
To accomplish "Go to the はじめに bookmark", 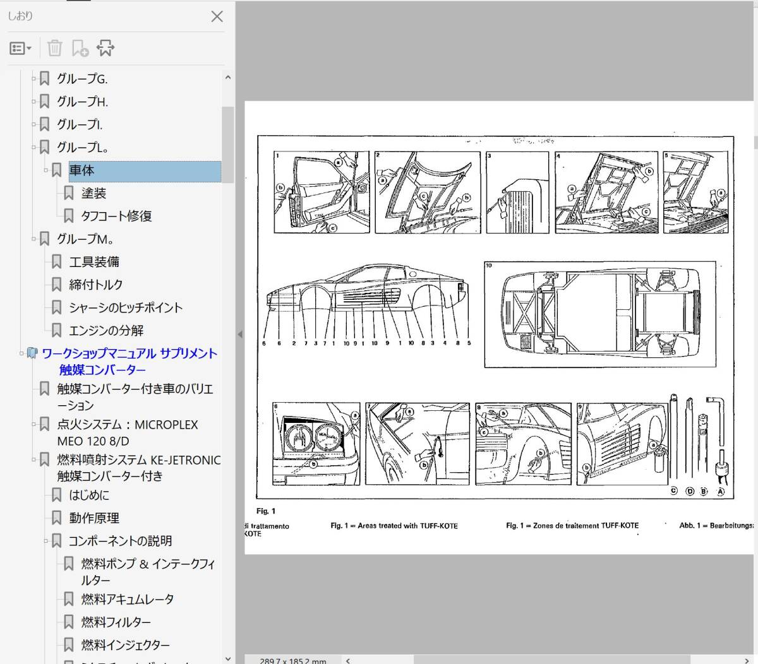I will click(89, 495).
